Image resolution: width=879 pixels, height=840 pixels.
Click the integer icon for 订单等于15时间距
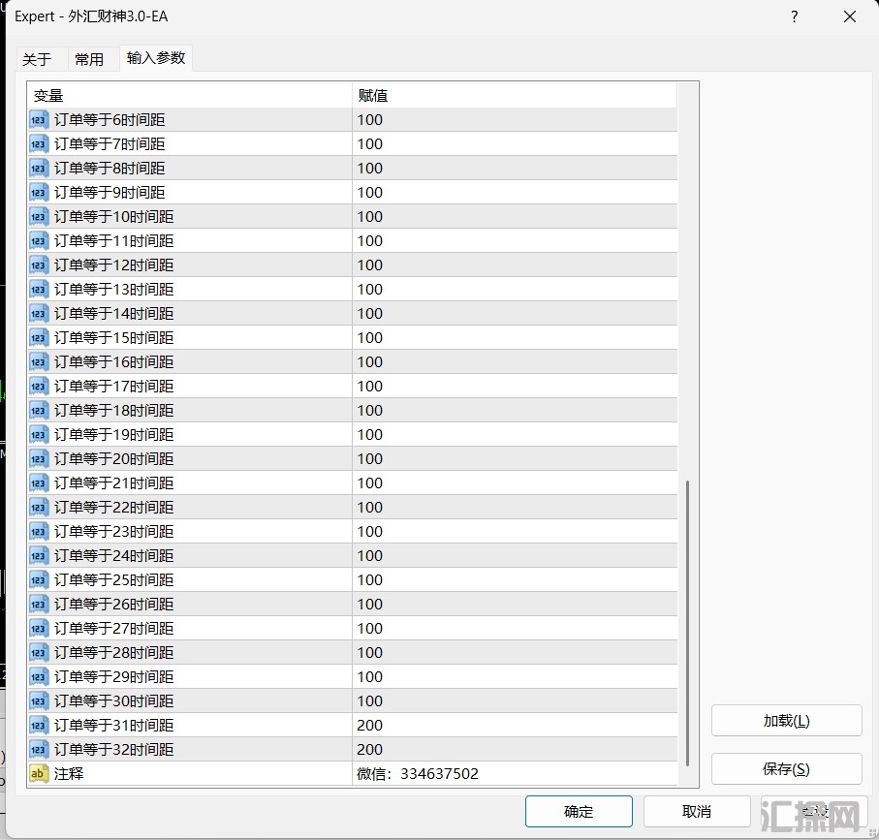click(39, 338)
